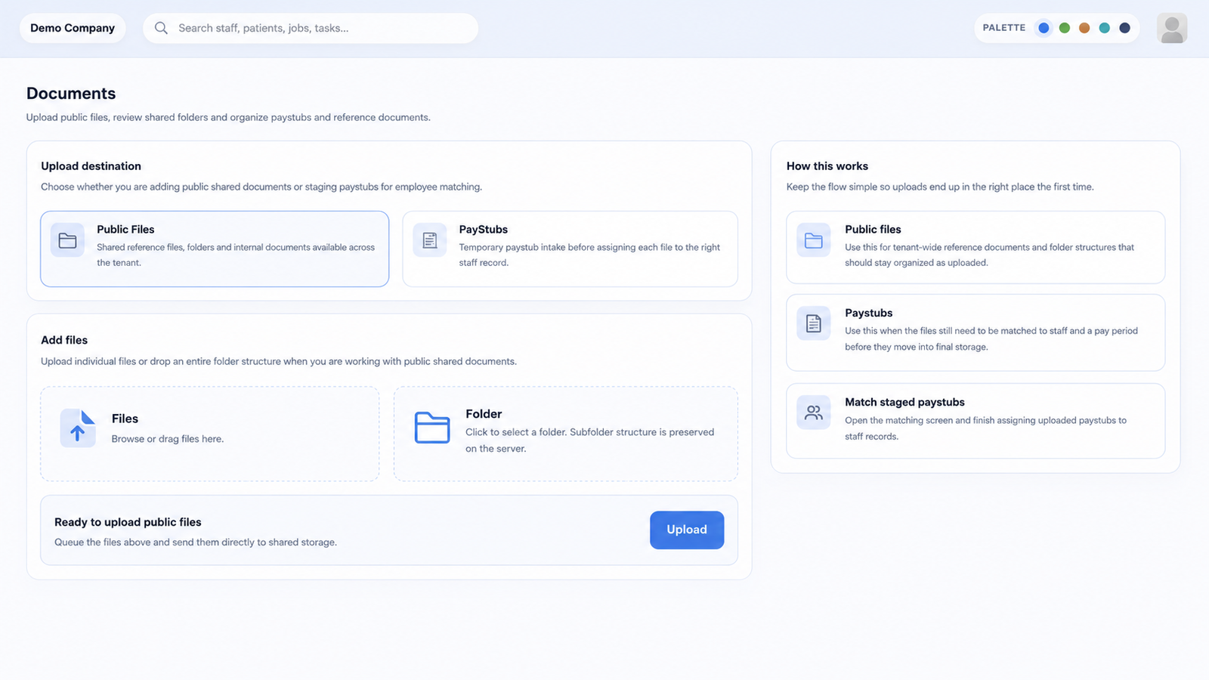
Task: Click the Files upload arrow icon
Action: coord(78,428)
